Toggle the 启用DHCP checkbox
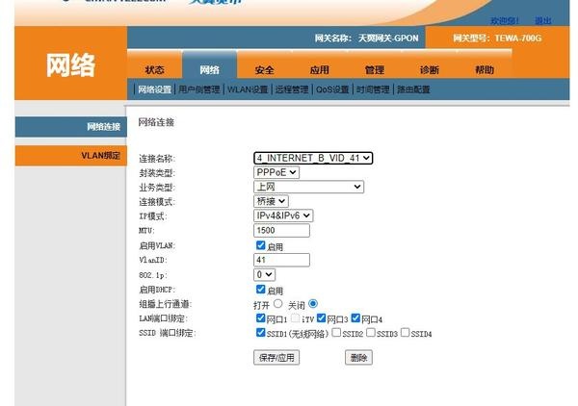The image size is (578, 406). 261,289
